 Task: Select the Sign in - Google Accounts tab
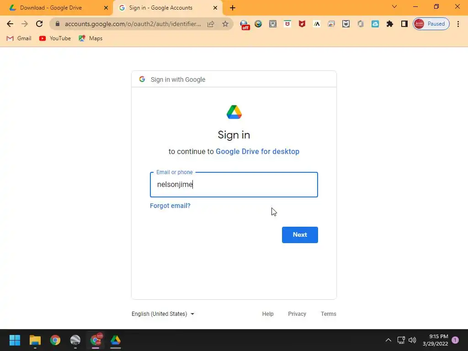click(x=167, y=8)
